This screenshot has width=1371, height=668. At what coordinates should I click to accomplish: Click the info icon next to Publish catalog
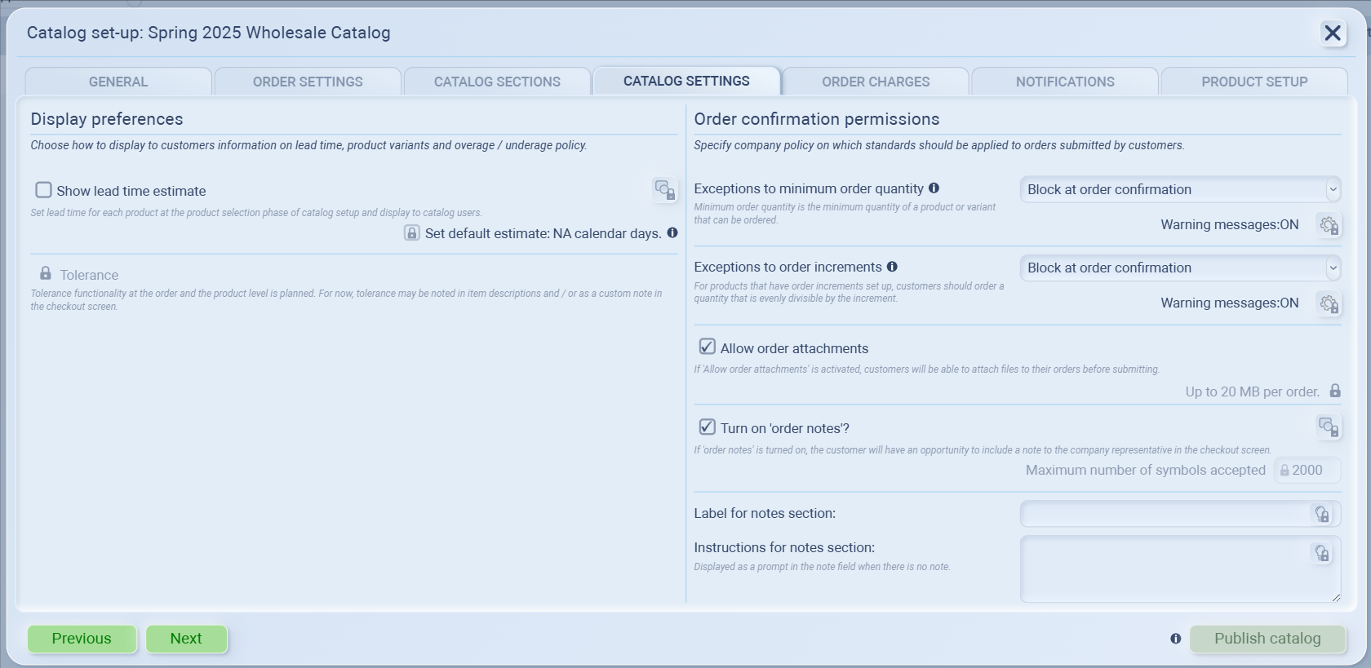[x=1175, y=639]
